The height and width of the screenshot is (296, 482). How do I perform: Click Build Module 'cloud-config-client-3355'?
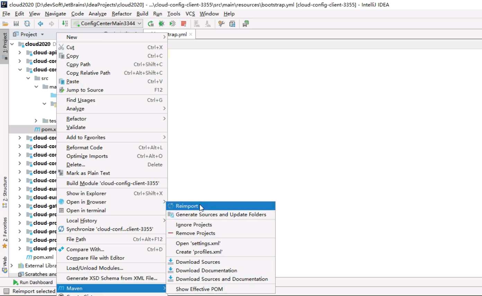pos(112,183)
